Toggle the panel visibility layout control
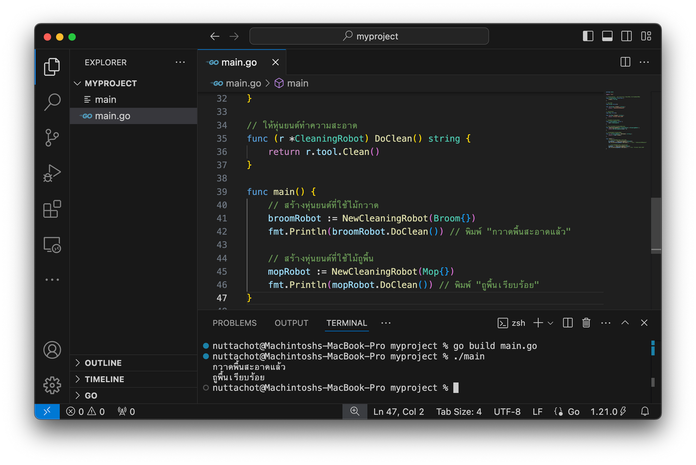The width and height of the screenshot is (696, 465). pyautogui.click(x=607, y=36)
